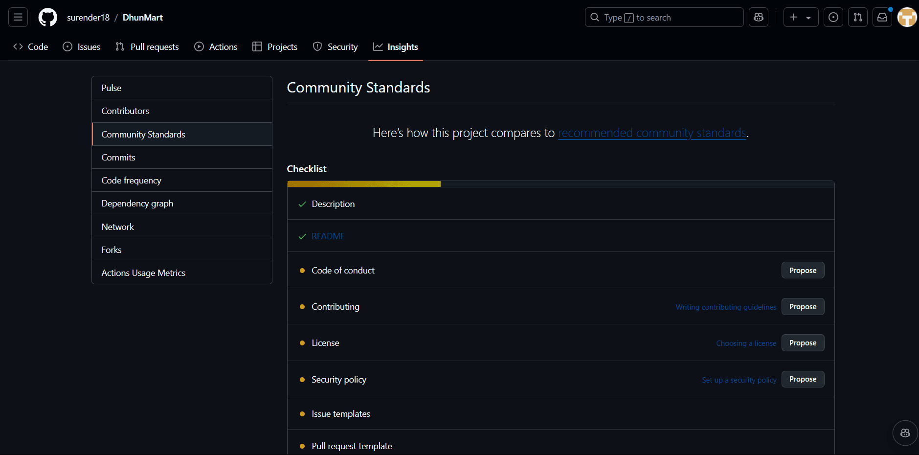Click the checklist completion progress bar

click(x=560, y=184)
